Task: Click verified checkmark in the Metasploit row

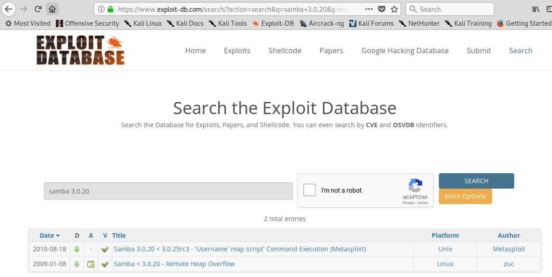Action: (105, 249)
